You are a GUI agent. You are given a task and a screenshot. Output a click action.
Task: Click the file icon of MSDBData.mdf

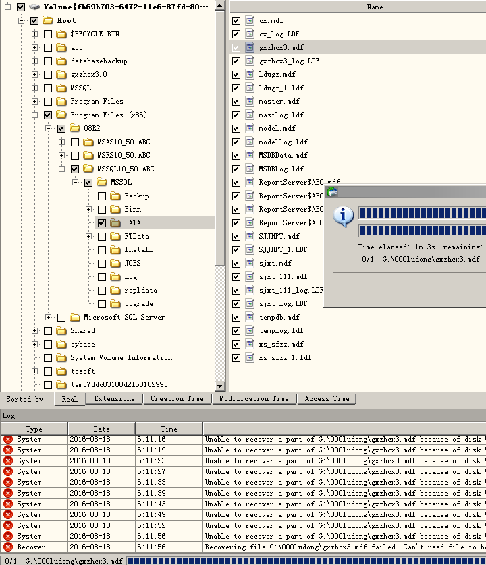tap(250, 155)
